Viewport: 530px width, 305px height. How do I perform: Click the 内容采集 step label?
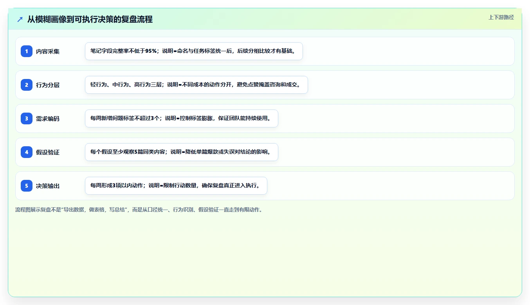[x=48, y=51]
